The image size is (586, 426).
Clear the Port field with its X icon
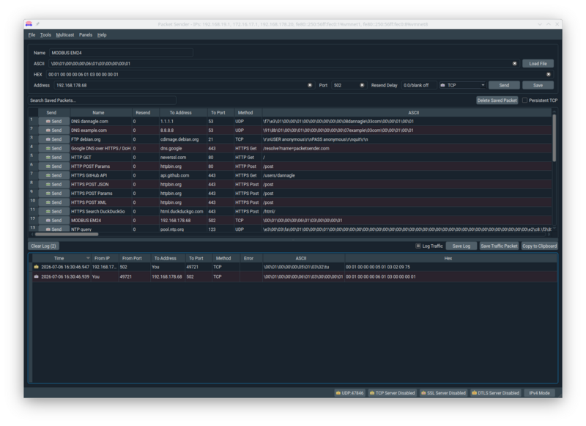click(362, 85)
